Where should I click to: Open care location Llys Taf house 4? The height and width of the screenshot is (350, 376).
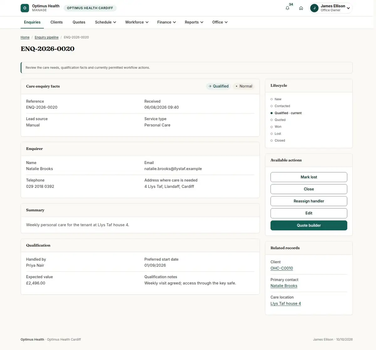tap(286, 303)
